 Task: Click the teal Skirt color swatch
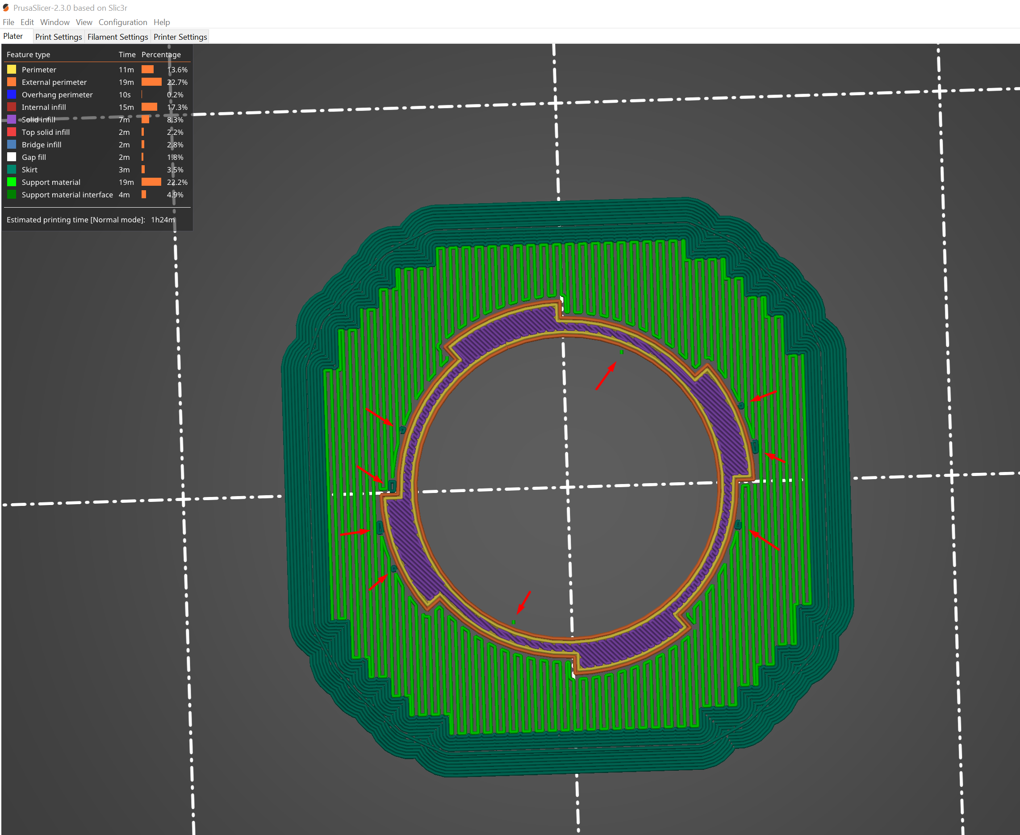[x=12, y=169]
